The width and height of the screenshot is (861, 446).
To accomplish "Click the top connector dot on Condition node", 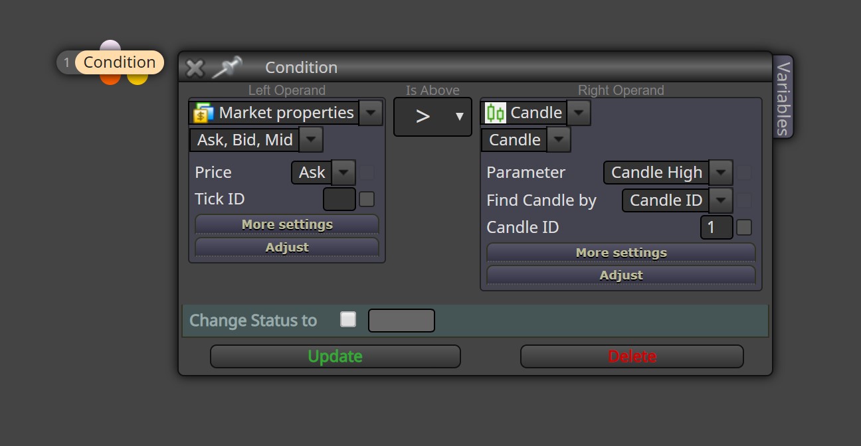I will 110,46.
